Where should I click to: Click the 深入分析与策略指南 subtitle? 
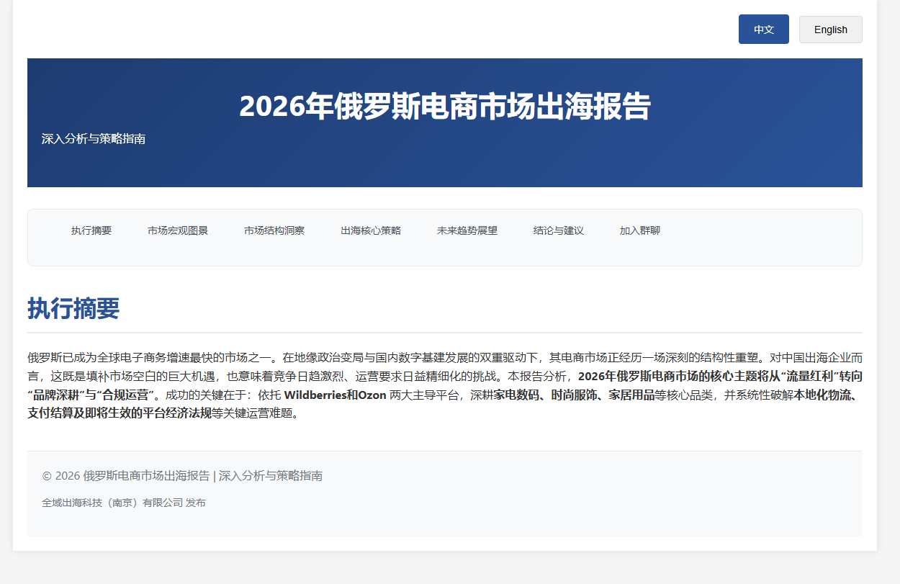tap(94, 138)
